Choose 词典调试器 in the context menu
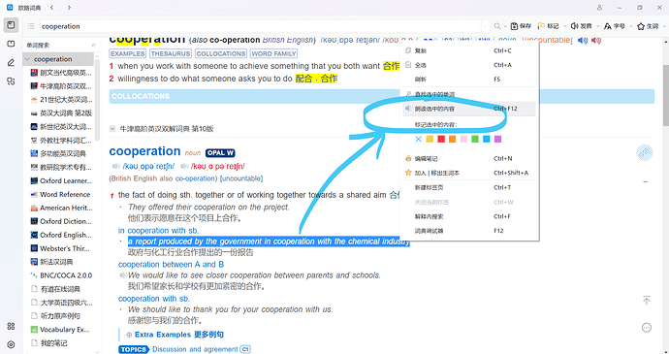Image resolution: width=669 pixels, height=354 pixels. [469, 231]
